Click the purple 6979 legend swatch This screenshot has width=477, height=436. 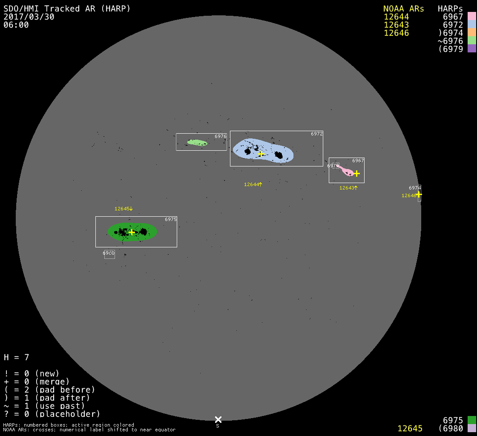click(471, 49)
